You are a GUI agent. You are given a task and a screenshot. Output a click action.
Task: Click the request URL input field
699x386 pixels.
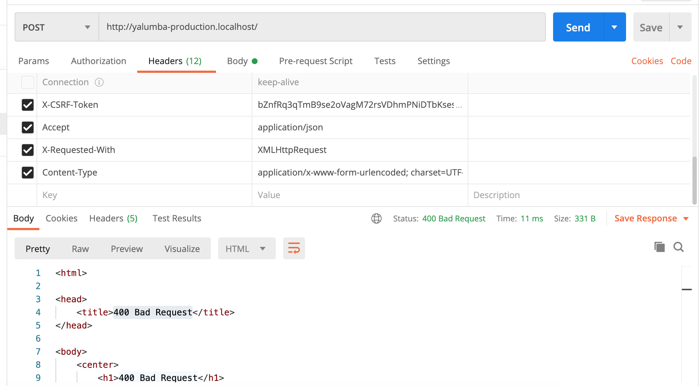click(x=322, y=27)
